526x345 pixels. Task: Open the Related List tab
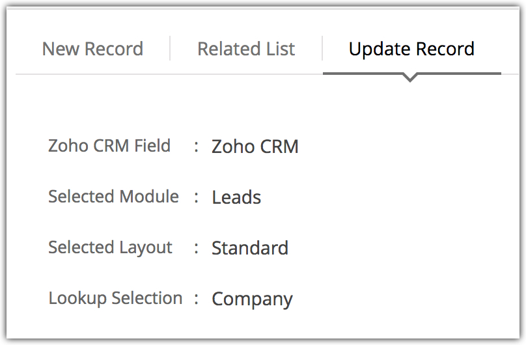point(246,49)
